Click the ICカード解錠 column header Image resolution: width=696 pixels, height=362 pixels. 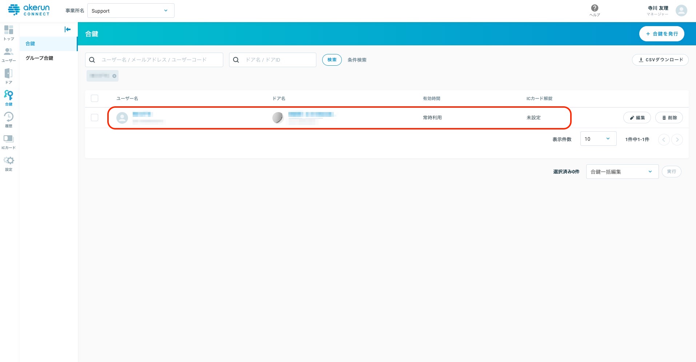539,99
